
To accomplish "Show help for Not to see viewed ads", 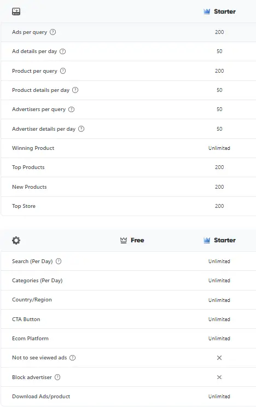I will point(73,358).
